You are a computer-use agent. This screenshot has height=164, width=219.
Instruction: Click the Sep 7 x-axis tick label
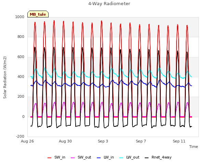point(141,141)
